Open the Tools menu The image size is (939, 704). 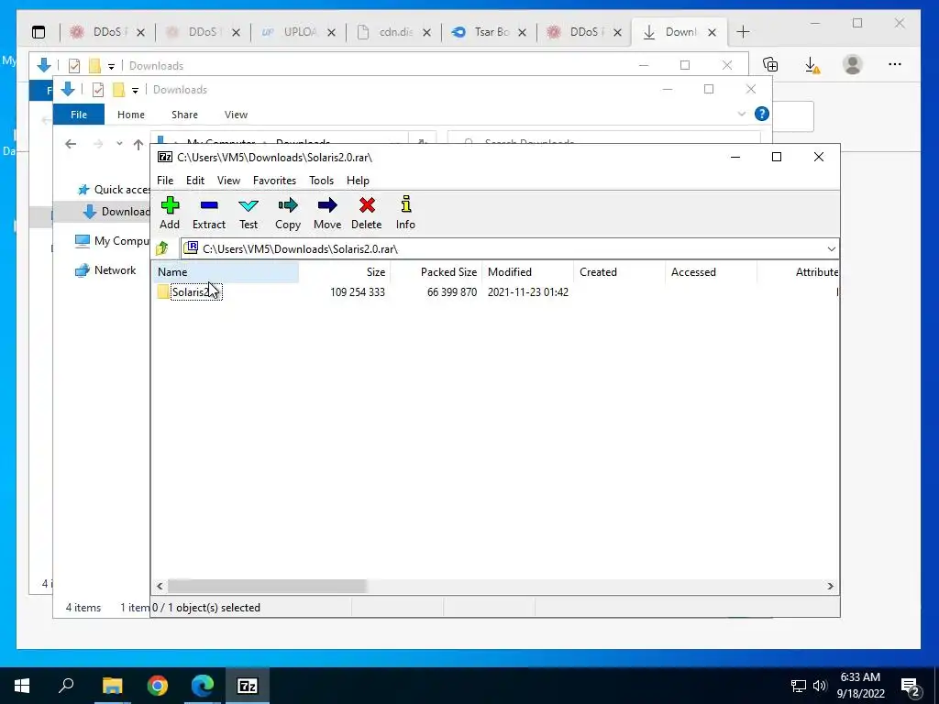(321, 181)
